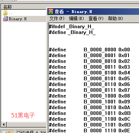The image size is (139, 133).
Task: Click the B_0000_1100 macro name
Action: pyautogui.click(x=100, y=119)
